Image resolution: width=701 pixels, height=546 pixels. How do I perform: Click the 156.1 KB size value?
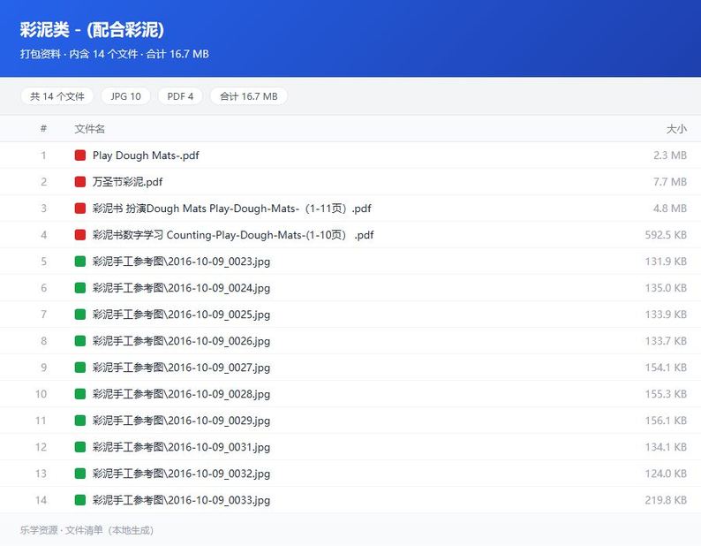[x=666, y=421]
